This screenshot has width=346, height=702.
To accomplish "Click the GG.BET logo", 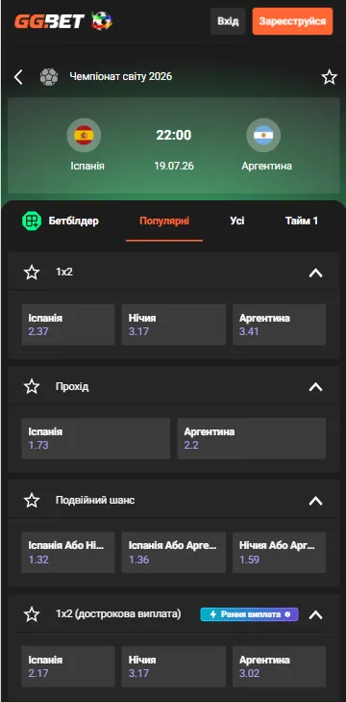I will click(x=63, y=20).
